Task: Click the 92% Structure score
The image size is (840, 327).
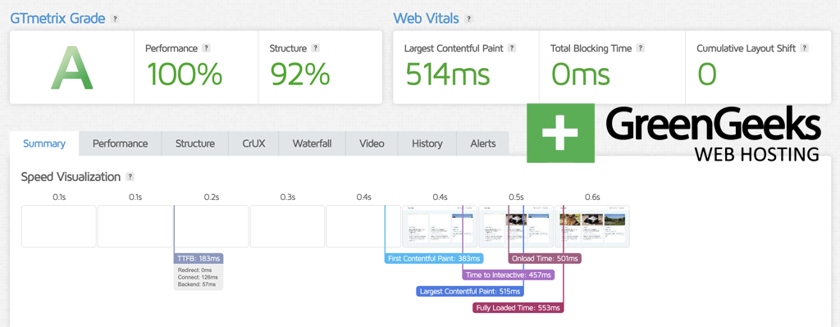Action: point(300,75)
